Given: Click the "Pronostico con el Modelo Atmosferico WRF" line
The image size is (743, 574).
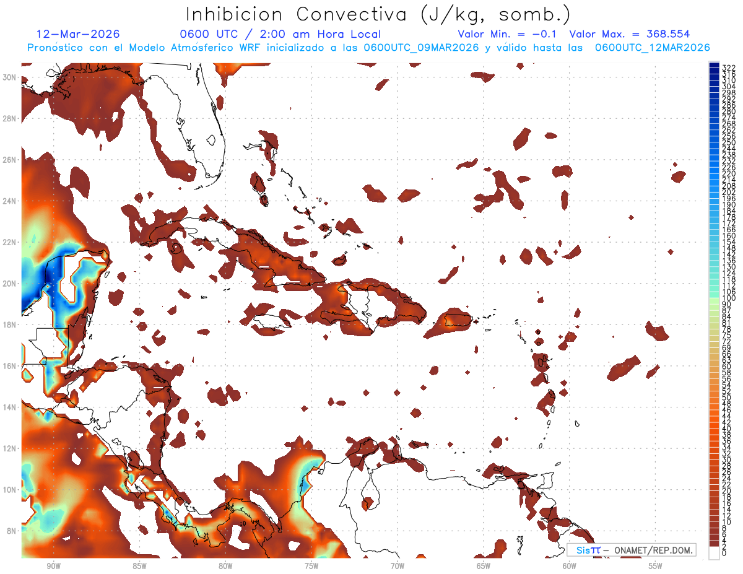Looking at the screenshot, I should pyautogui.click(x=368, y=48).
